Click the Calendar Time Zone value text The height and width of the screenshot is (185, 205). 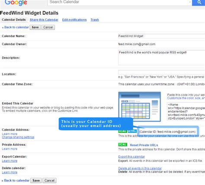point(162,84)
